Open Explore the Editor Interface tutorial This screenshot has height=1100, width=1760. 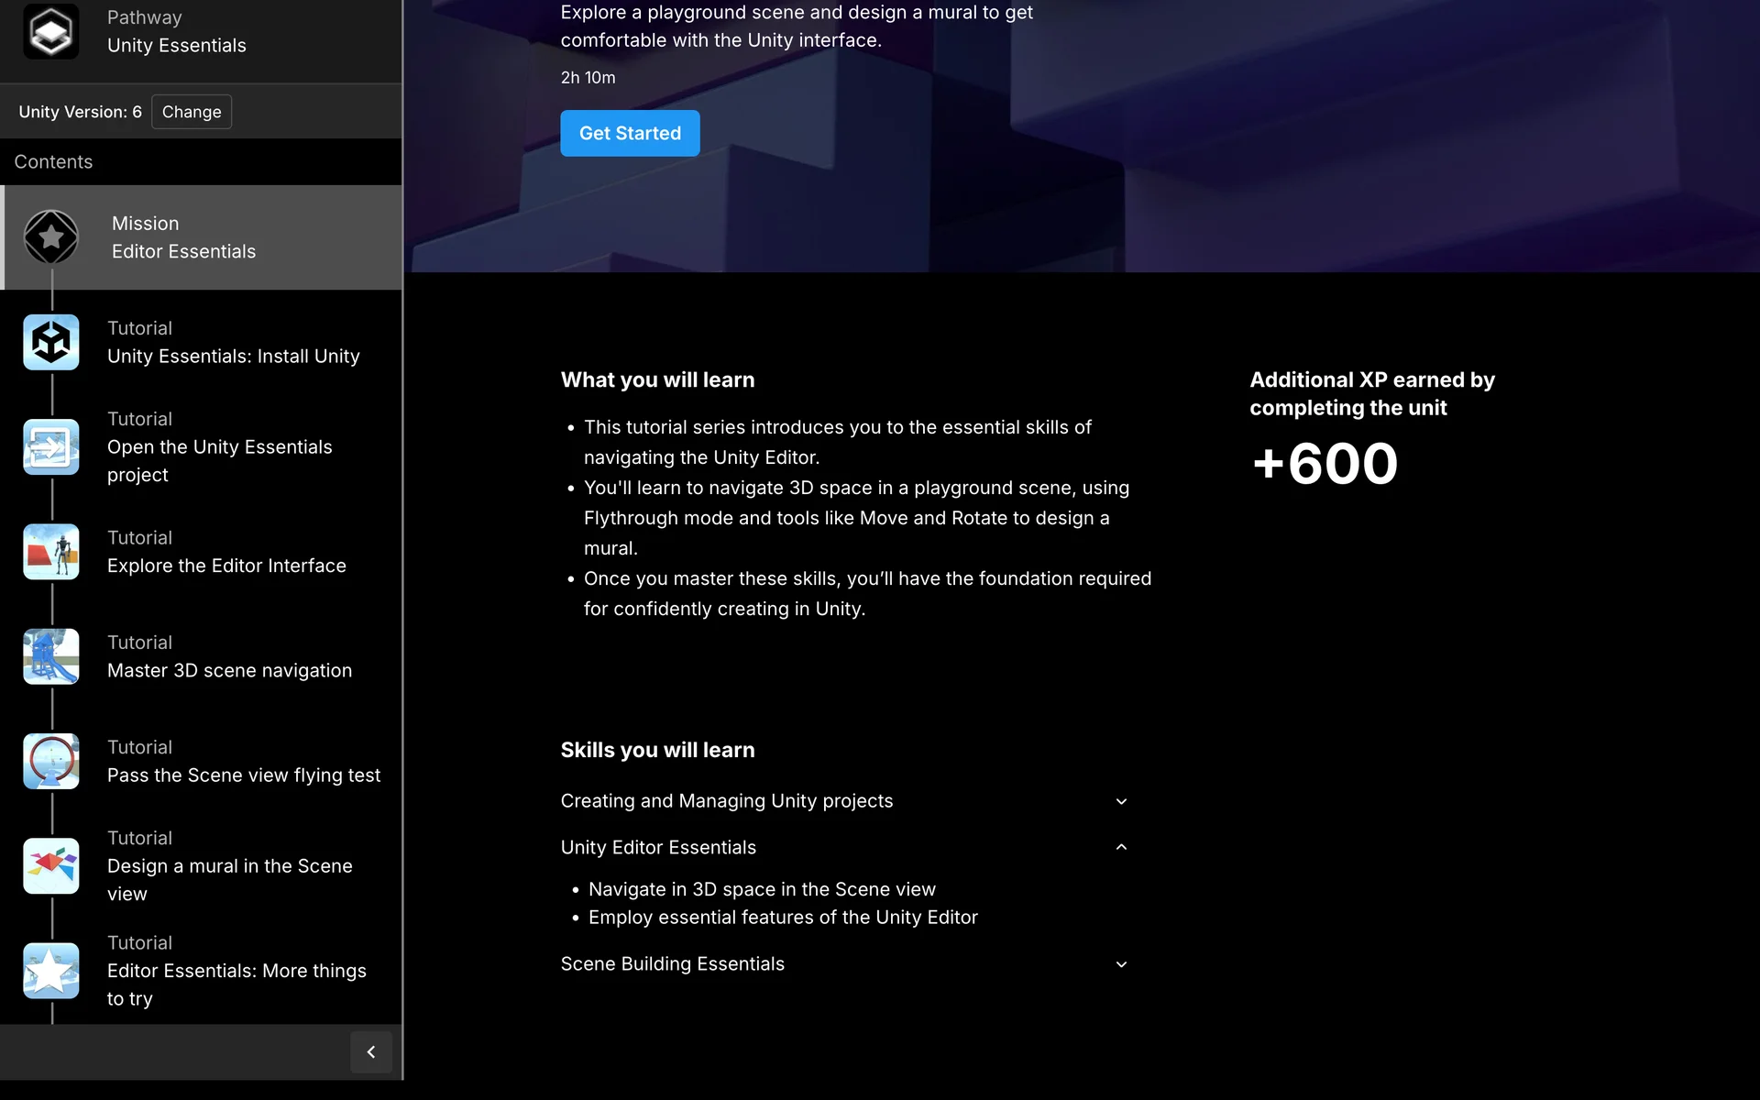tap(226, 566)
